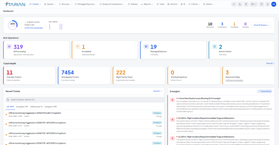Viewport: 279px width, 145px height.
Task: Click the AI Processing card icon
Action: tap(9, 47)
